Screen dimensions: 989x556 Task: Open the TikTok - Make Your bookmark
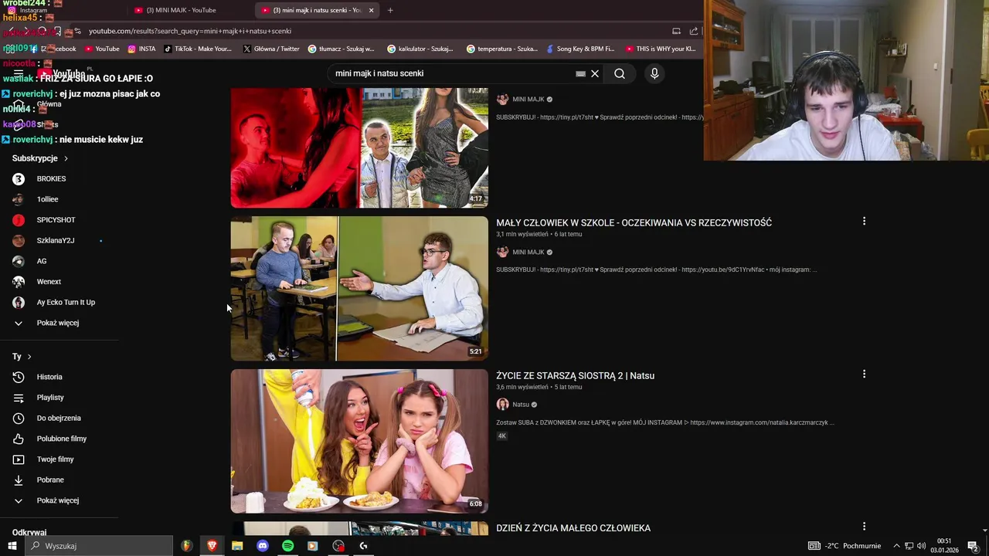tap(198, 49)
